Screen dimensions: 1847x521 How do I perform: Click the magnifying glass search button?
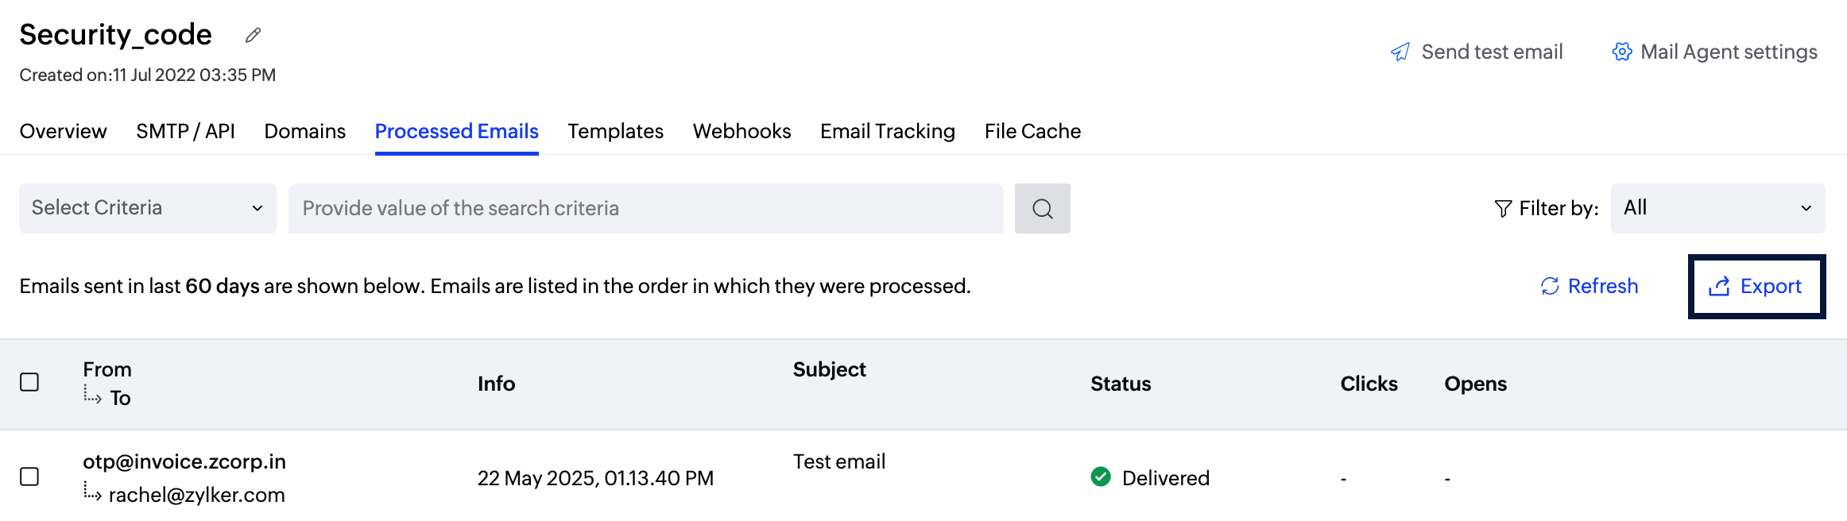(1042, 209)
